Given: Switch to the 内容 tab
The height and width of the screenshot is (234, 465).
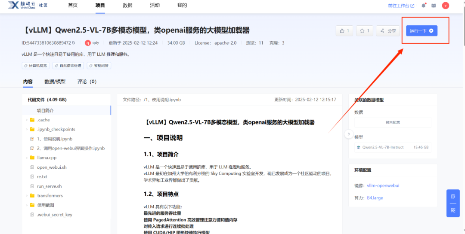Looking at the screenshot, I should click(28, 82).
